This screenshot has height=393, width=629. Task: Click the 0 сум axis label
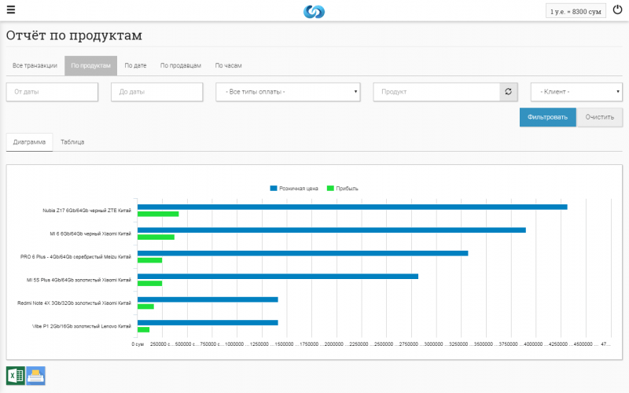(138, 344)
